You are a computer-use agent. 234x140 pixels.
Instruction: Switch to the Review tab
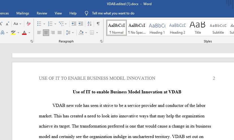(x=42, y=13)
